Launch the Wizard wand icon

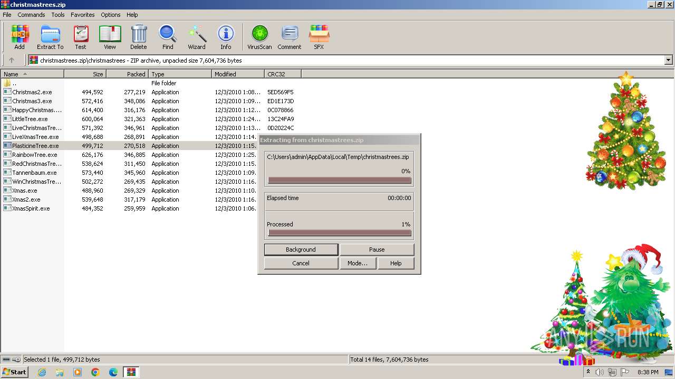click(x=197, y=37)
